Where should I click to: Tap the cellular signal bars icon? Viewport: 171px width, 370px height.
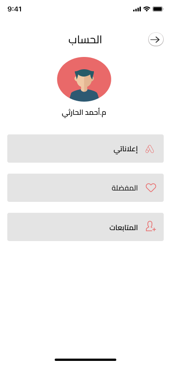click(x=137, y=10)
